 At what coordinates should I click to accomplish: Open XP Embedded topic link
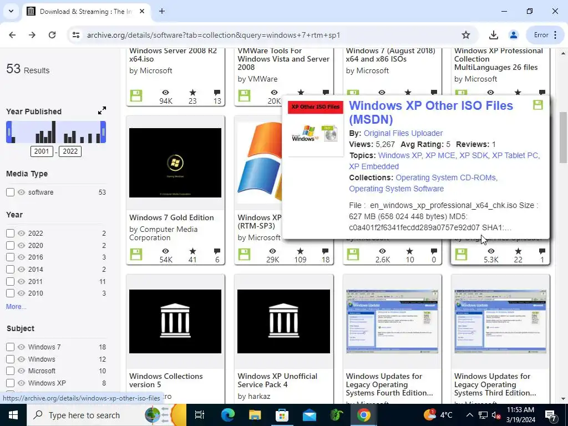coord(374,166)
